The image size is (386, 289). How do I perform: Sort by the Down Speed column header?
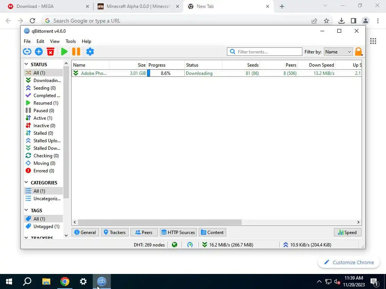pos(316,65)
